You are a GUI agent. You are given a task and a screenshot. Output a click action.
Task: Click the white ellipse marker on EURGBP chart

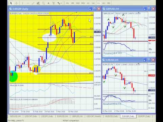point(49,38)
